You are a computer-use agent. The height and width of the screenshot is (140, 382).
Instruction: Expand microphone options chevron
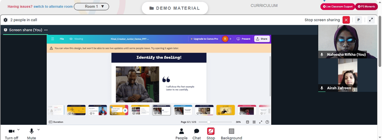[x=38, y=130]
